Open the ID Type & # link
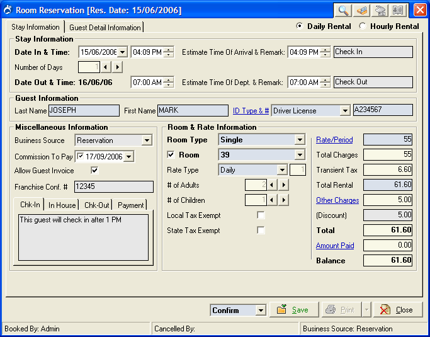 pos(251,111)
